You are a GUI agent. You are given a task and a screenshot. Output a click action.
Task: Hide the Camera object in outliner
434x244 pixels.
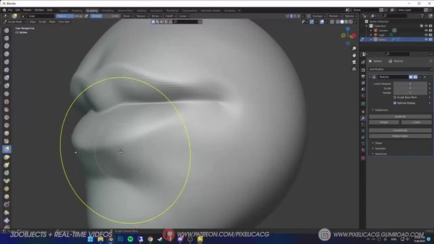426,30
